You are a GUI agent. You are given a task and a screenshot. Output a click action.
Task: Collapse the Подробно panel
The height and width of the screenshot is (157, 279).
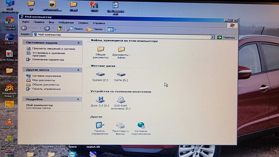78,99
